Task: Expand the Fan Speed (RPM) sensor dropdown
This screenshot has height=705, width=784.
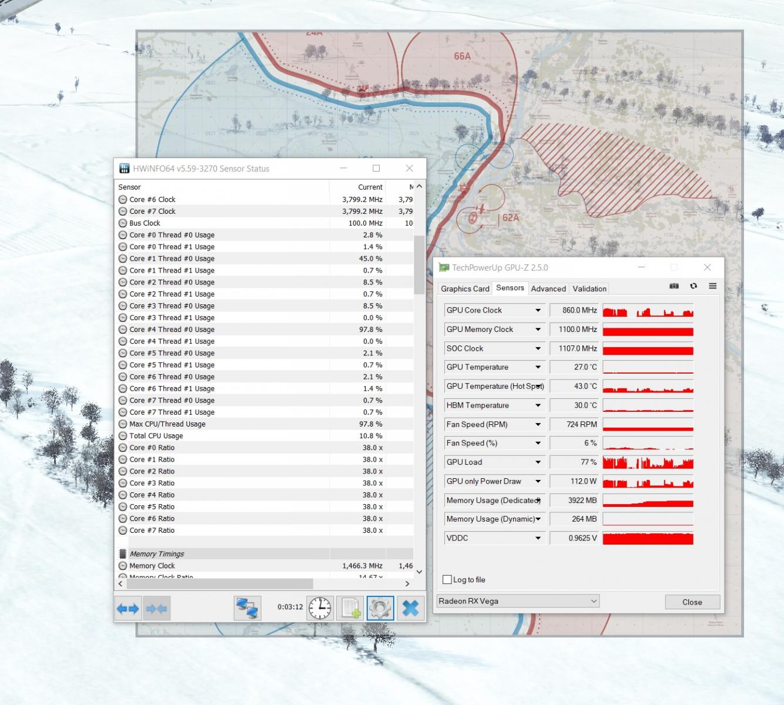Action: [x=538, y=424]
